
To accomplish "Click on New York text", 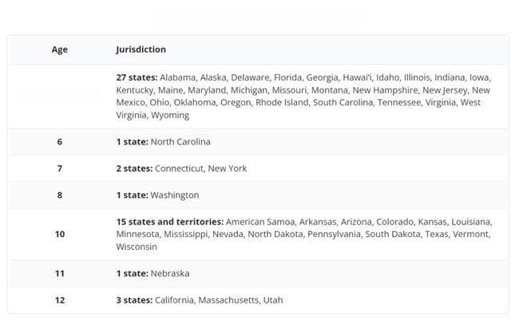I will point(228,168).
